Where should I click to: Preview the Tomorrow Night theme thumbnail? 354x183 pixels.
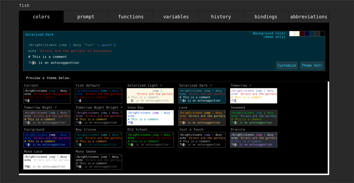coord(47,118)
